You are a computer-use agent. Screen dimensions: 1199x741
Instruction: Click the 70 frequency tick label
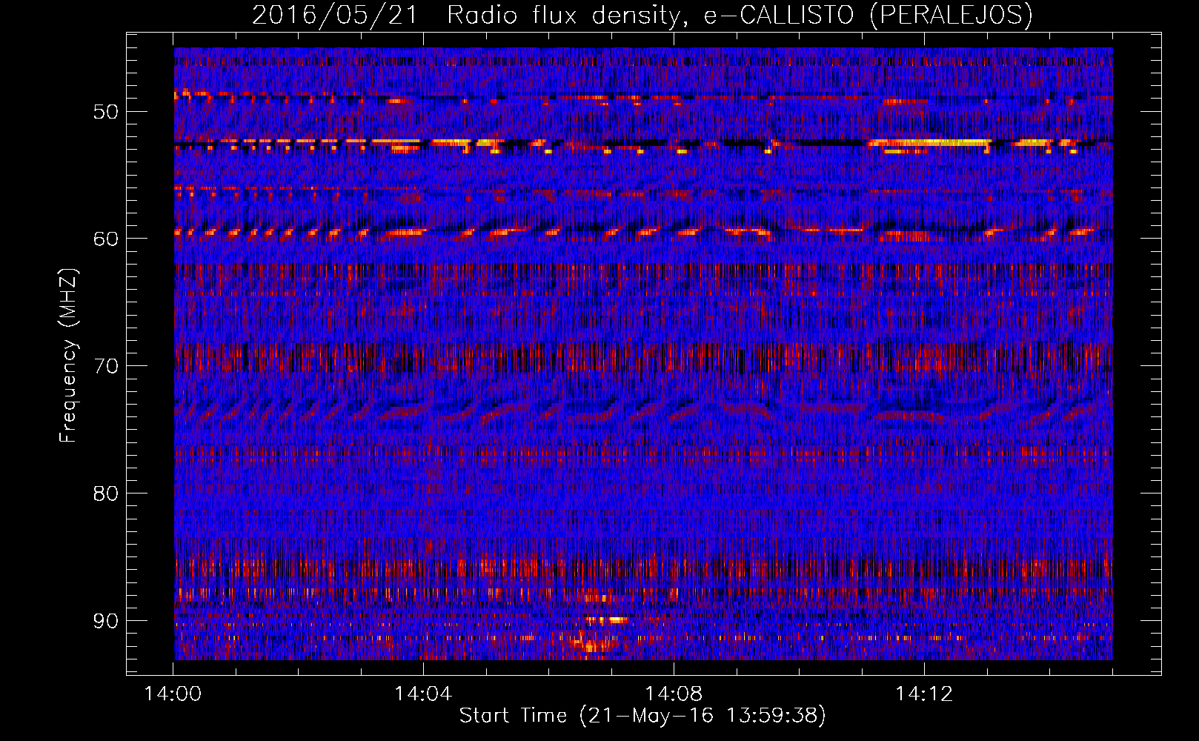(x=105, y=366)
